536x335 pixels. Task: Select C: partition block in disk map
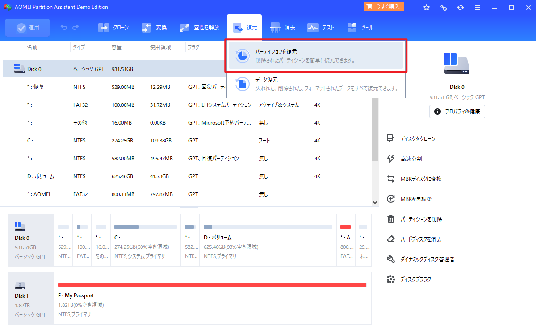pyautogui.click(x=145, y=240)
